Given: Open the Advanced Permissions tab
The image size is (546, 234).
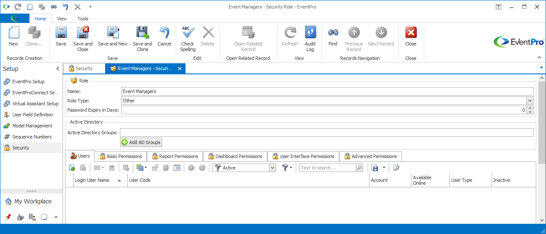Looking at the screenshot, I should pos(370,156).
